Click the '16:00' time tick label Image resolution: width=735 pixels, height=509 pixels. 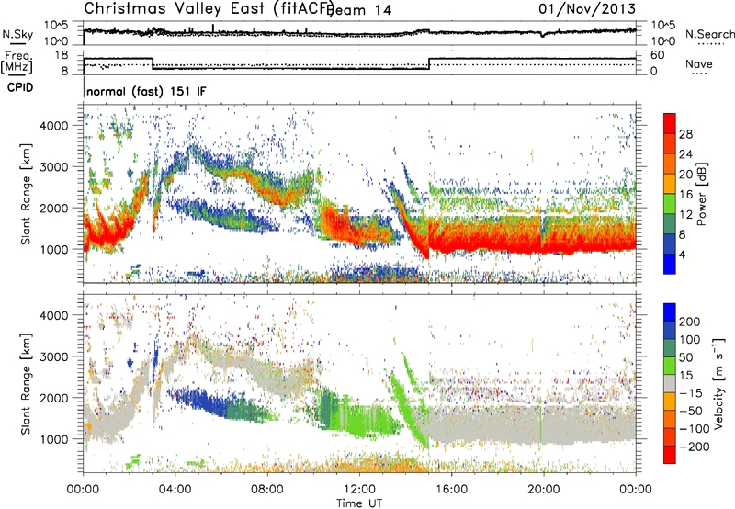pos(451,490)
